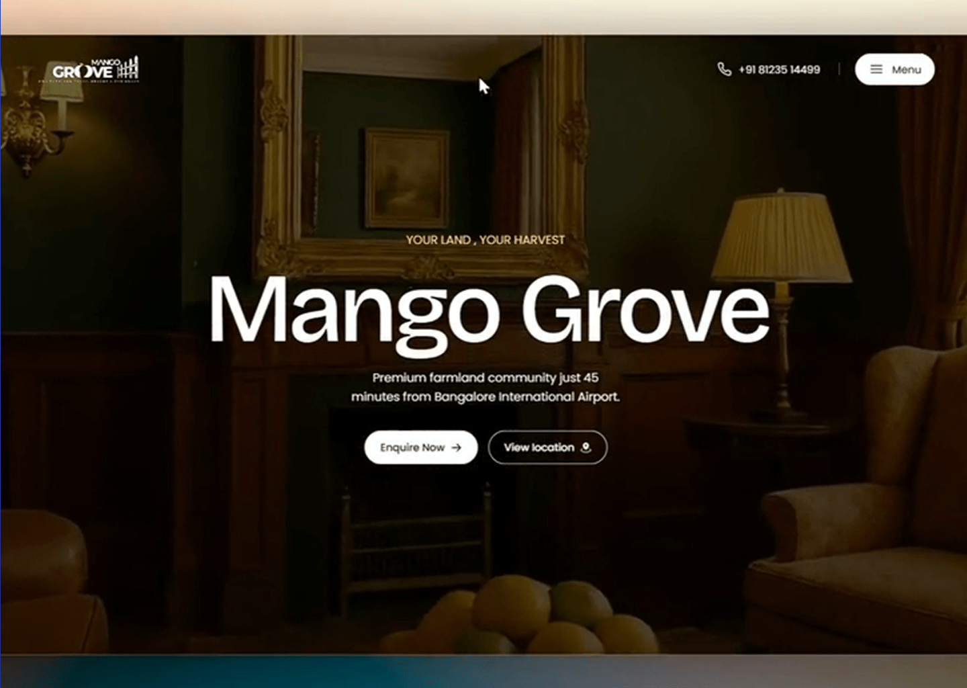Click the map pin icon on View location
Image resolution: width=967 pixels, height=688 pixels.
click(586, 447)
